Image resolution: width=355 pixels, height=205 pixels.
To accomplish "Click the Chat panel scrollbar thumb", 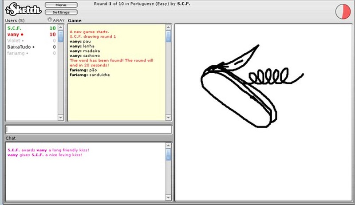I will (168, 155).
